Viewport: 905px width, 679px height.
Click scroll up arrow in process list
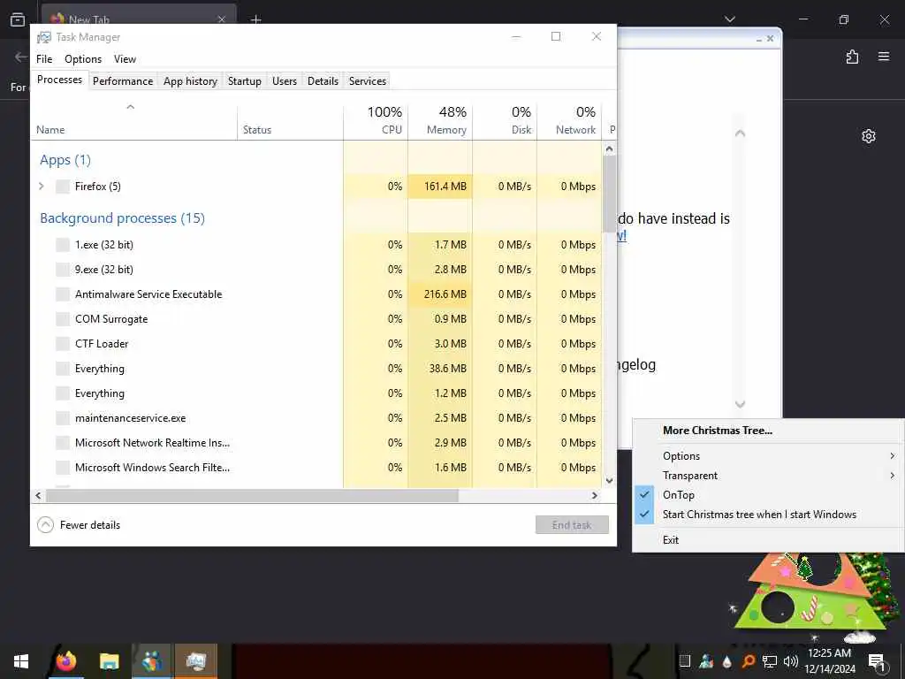(x=609, y=149)
